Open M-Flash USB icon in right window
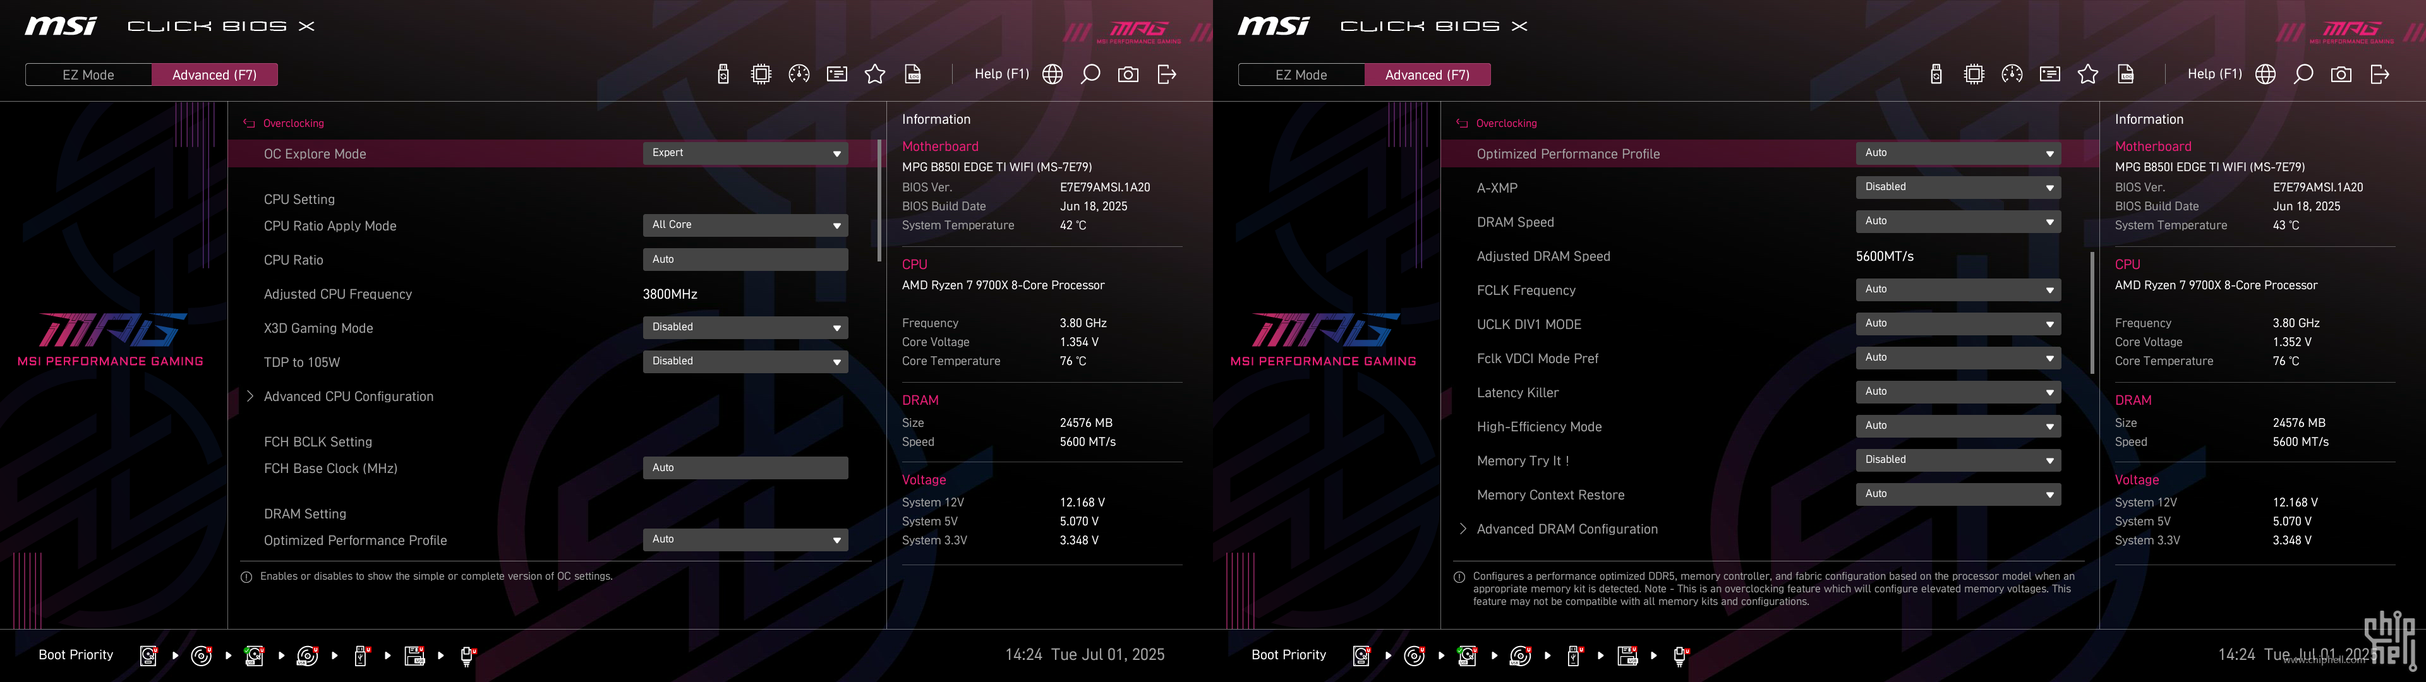Viewport: 2426px width, 682px height. [x=1936, y=75]
